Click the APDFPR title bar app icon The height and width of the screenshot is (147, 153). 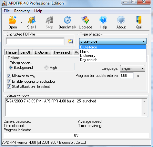coord(4,3)
